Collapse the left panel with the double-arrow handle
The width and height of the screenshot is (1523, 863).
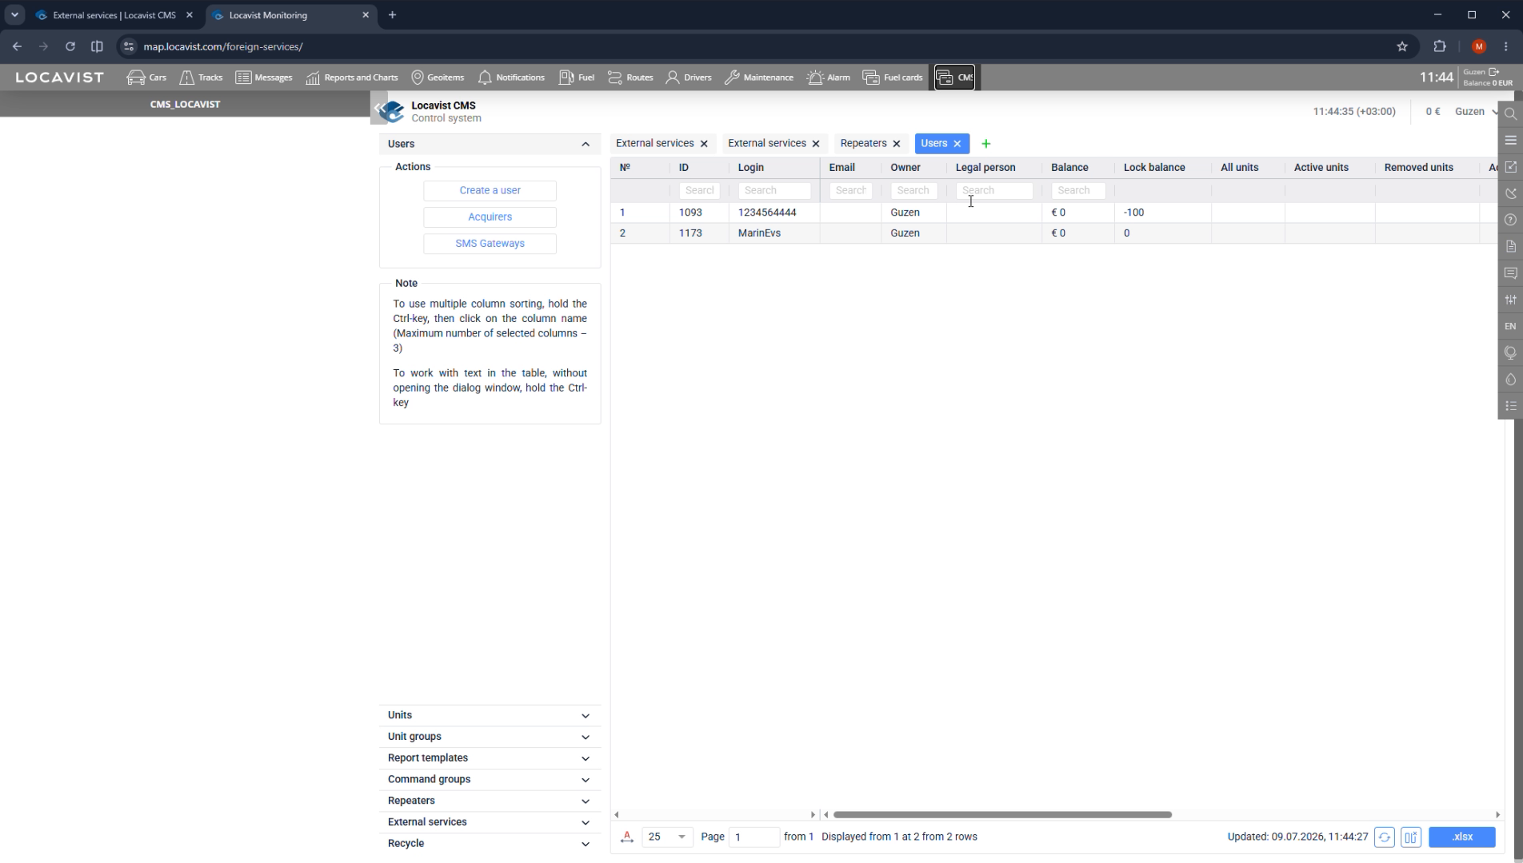[378, 108]
